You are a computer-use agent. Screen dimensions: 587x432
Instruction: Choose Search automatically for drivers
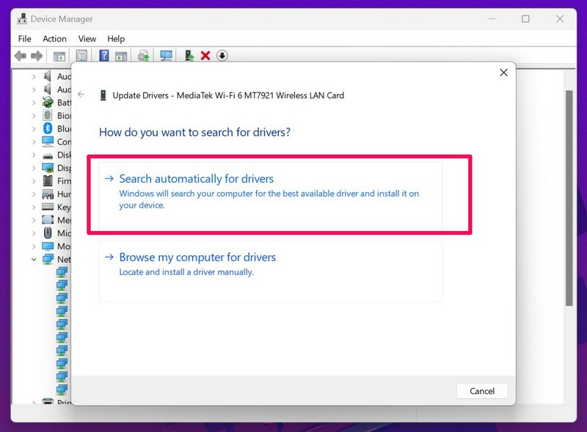coord(196,179)
